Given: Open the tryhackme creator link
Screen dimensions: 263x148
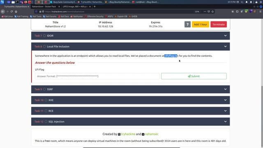Looking at the screenshot, I should pos(128,134).
